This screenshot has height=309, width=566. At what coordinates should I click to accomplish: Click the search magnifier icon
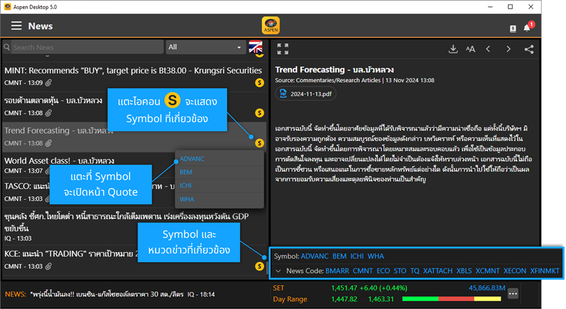coord(7,47)
